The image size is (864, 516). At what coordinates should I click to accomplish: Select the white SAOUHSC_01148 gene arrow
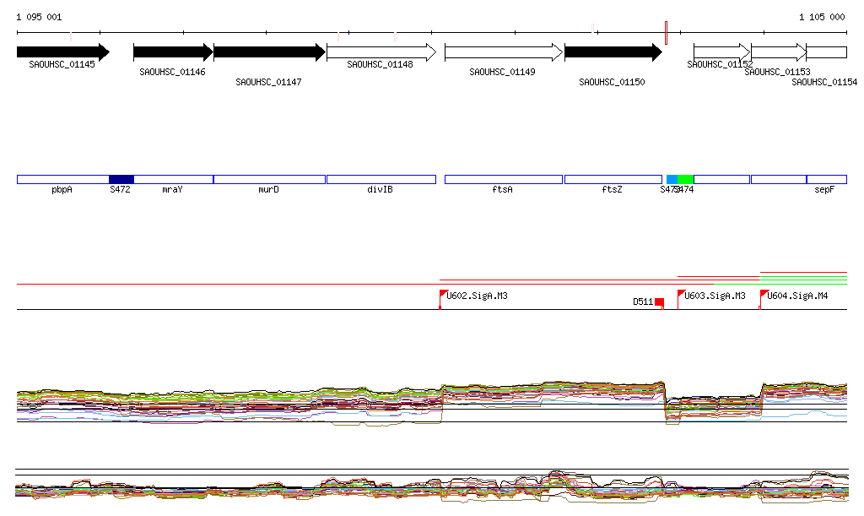coord(381,52)
